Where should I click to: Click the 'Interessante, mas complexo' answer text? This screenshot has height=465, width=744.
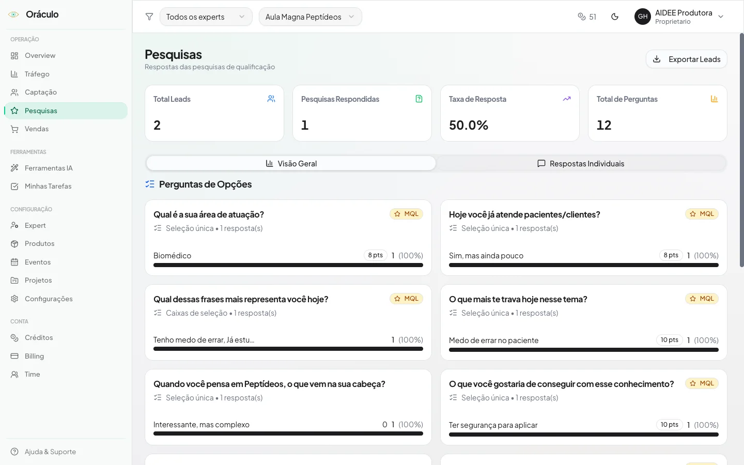[202, 425]
